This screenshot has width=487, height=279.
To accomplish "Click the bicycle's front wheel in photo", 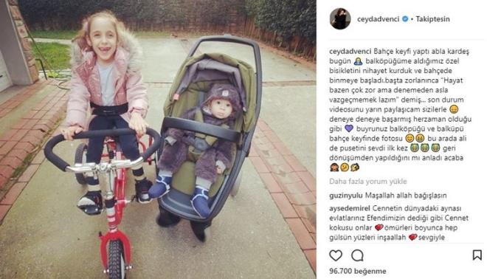I will click(117, 258).
